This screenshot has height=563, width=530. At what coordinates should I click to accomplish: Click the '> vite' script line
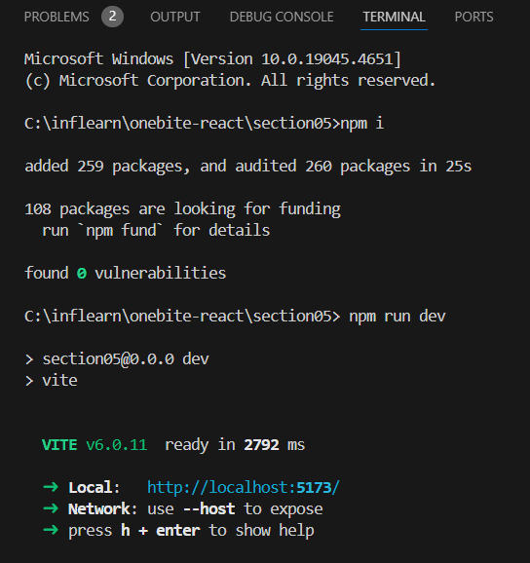tap(52, 381)
